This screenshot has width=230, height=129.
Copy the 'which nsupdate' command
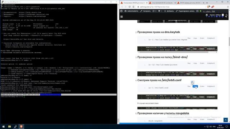point(195,119)
